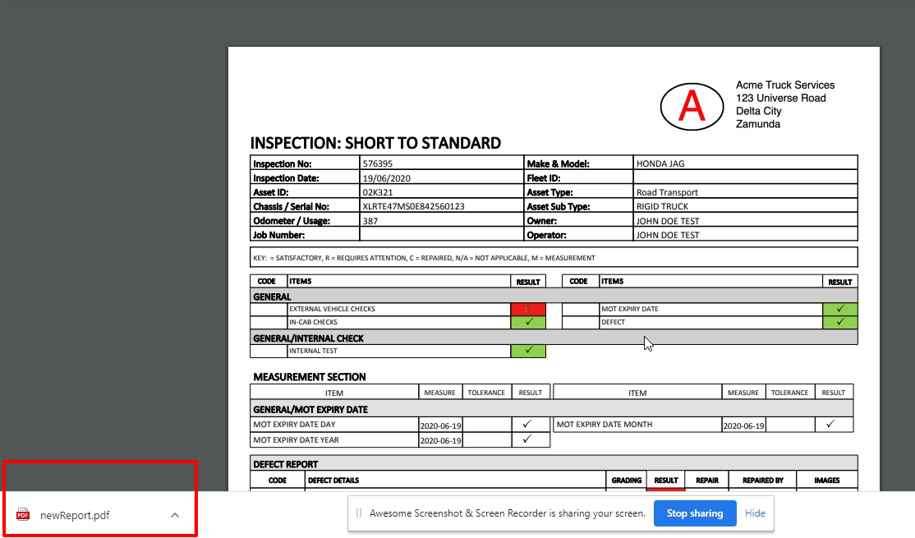Click the PDF file icon in downloads bar
This screenshot has width=915, height=538.
pos(23,515)
